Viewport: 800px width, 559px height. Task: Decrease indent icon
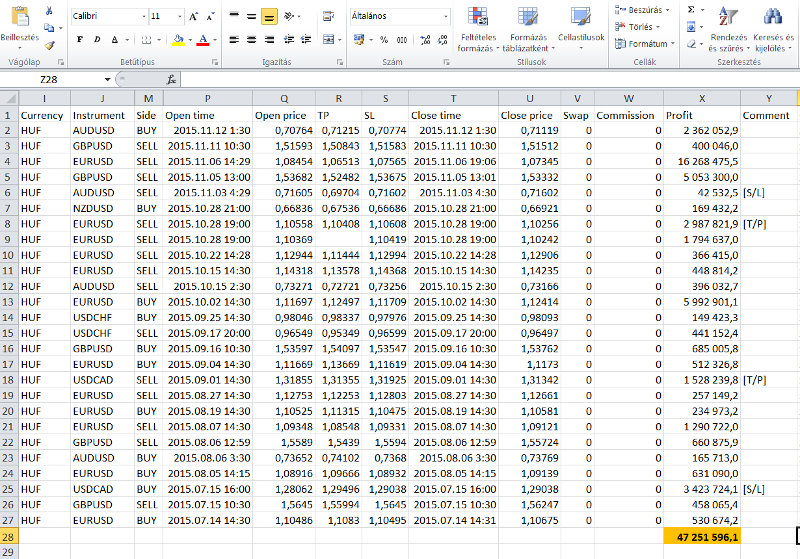click(289, 40)
